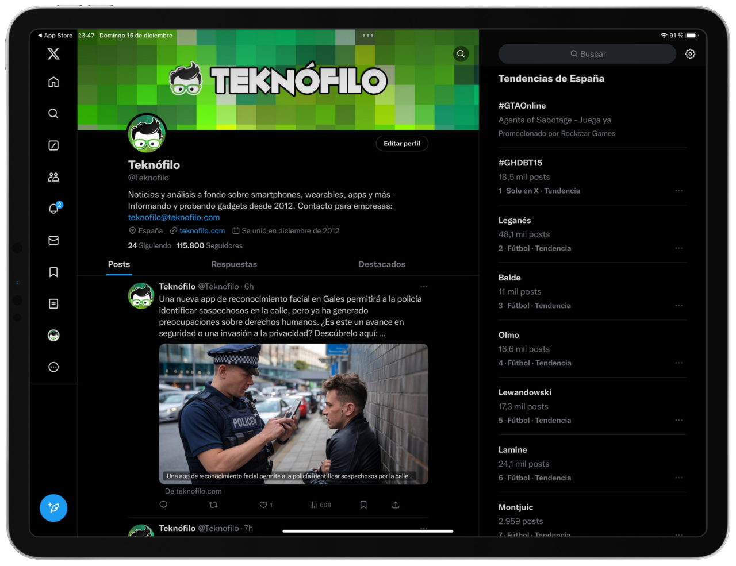
Task: Open Explore with the sidebar magnifier icon
Action: (x=53, y=114)
